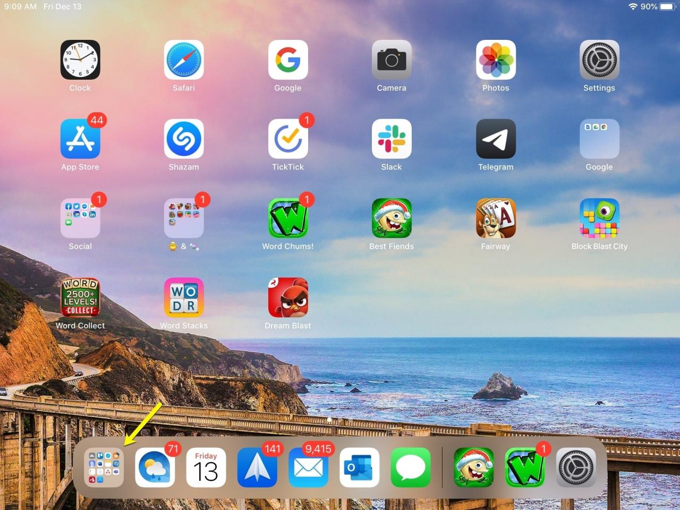Open TickTick task app

coord(288,139)
